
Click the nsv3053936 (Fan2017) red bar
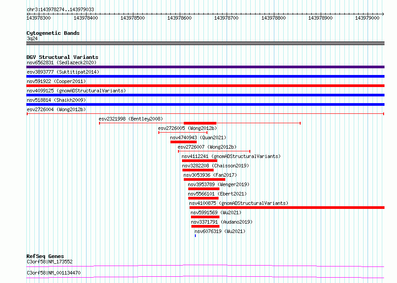coord(204,179)
